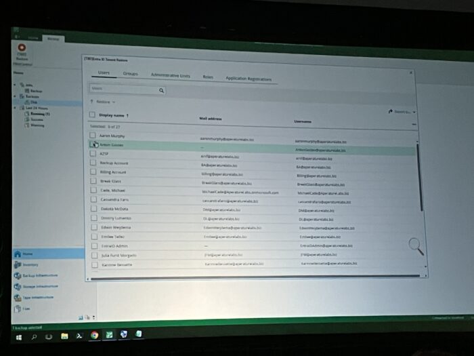Open the Restore dropdown above the table
This screenshot has height=356, width=474.
tap(103, 102)
